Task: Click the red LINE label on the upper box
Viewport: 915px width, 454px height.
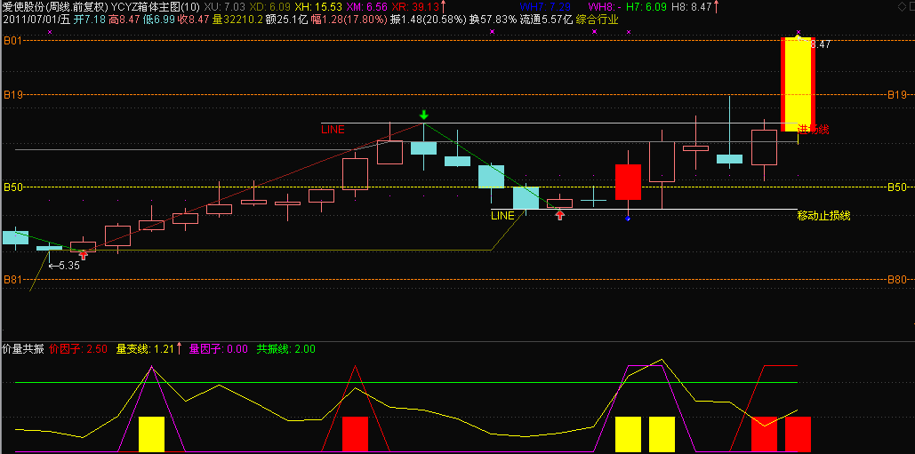Action: click(333, 129)
